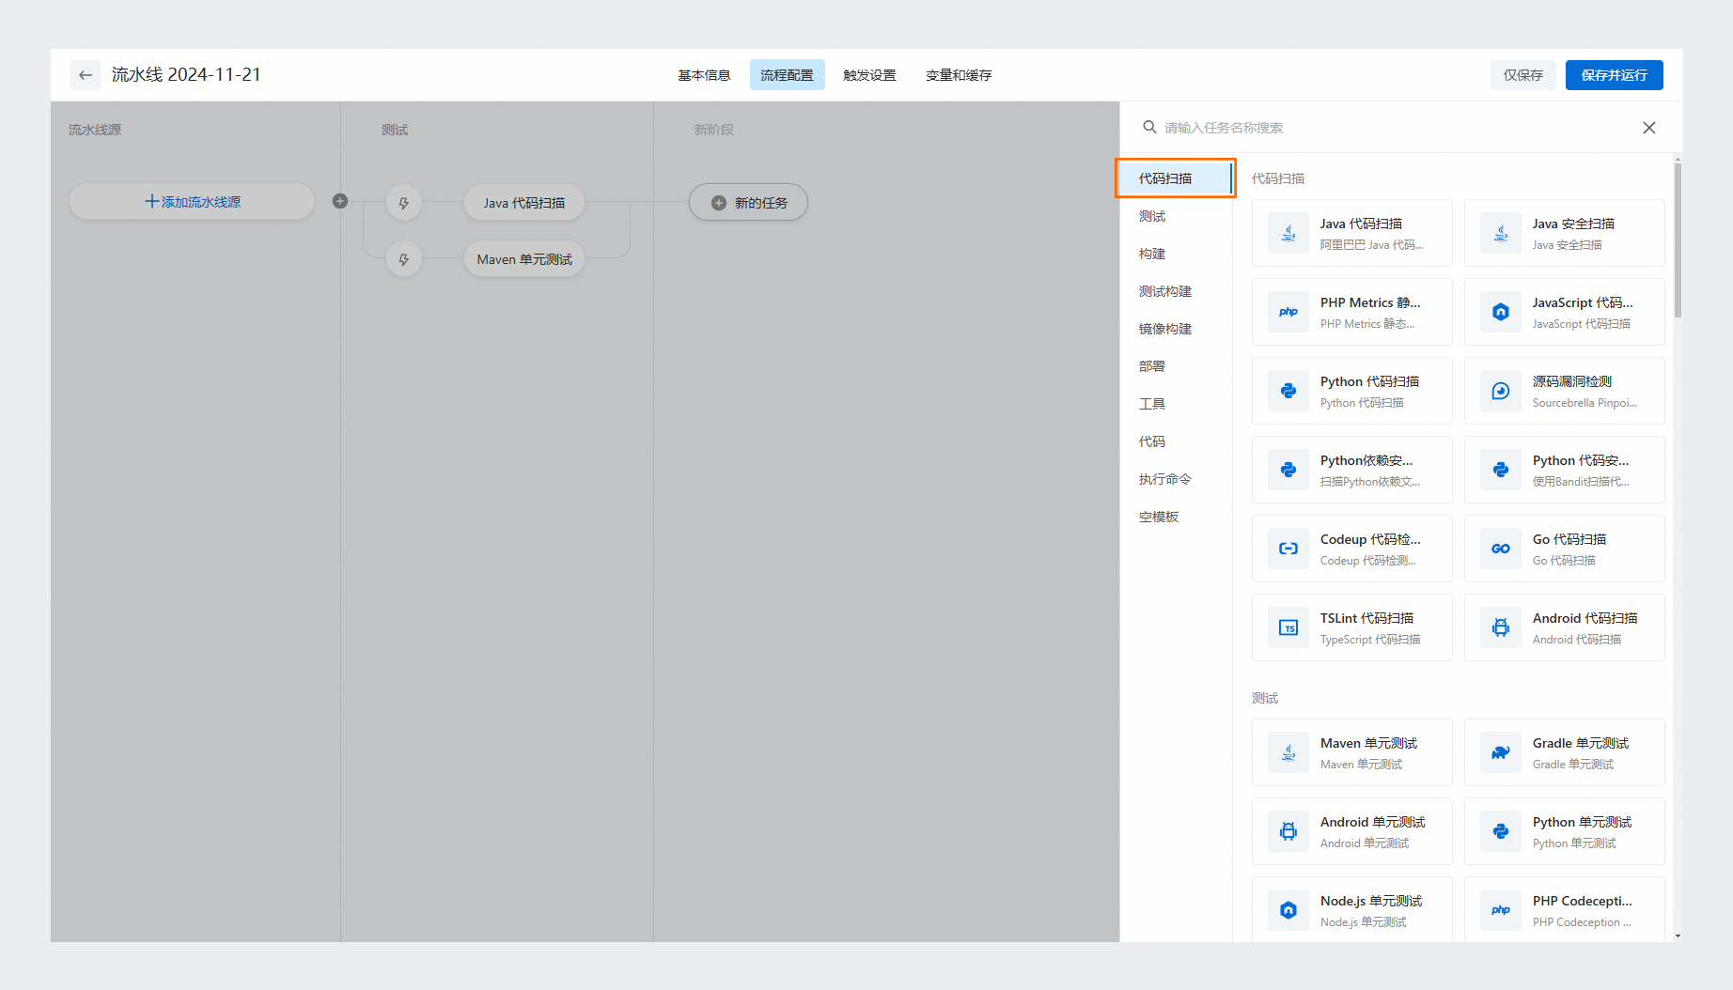The width and height of the screenshot is (1733, 990).
Task: Click the Python 单元测试 card icon
Action: click(1501, 831)
